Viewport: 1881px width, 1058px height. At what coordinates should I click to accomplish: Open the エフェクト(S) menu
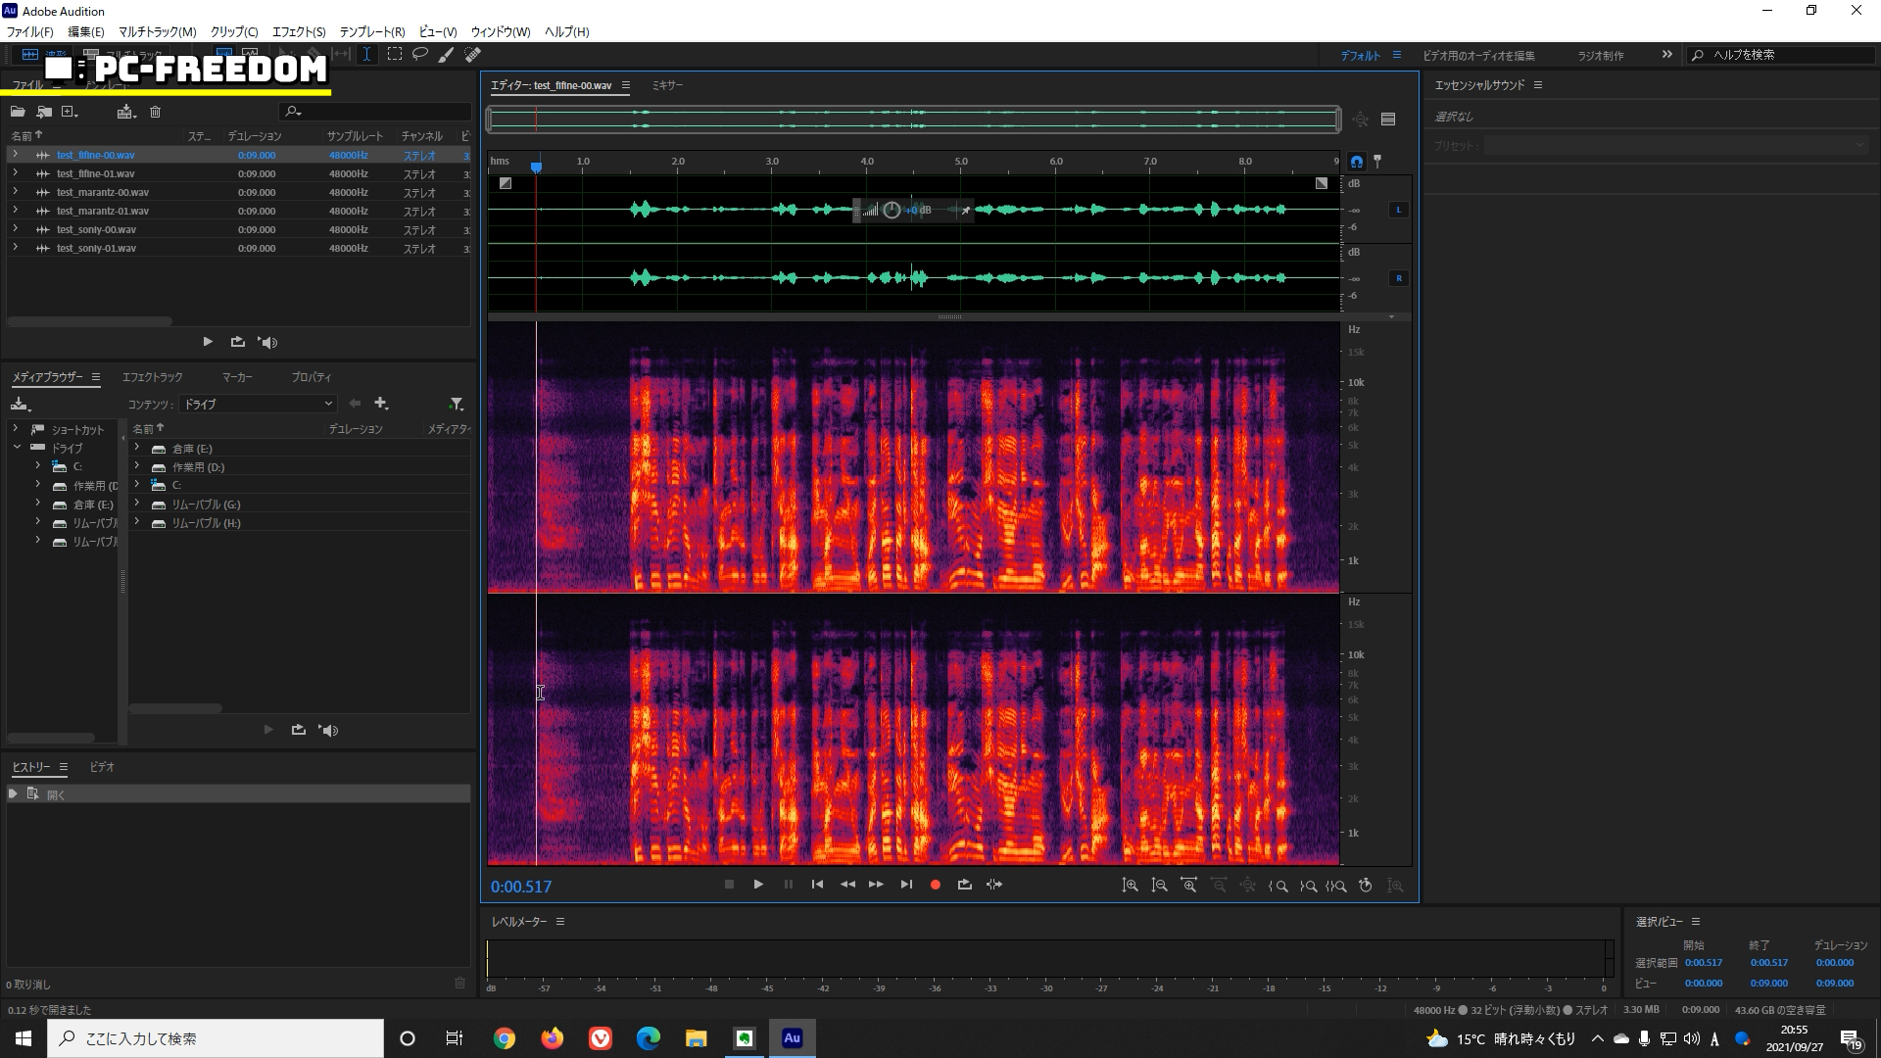tap(298, 32)
